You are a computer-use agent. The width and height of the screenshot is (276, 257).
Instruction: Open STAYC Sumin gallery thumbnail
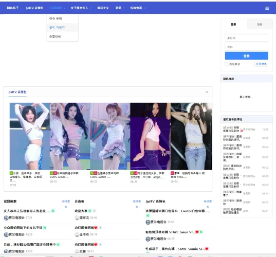pos(110,136)
